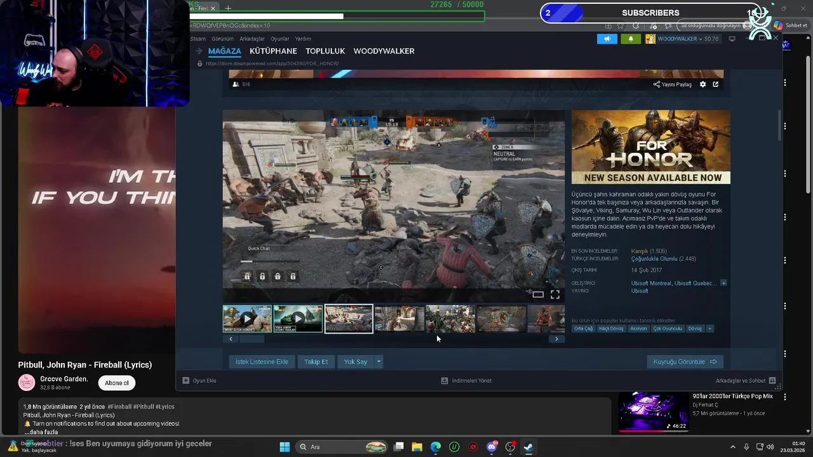Click the Windows Start button

(285, 447)
